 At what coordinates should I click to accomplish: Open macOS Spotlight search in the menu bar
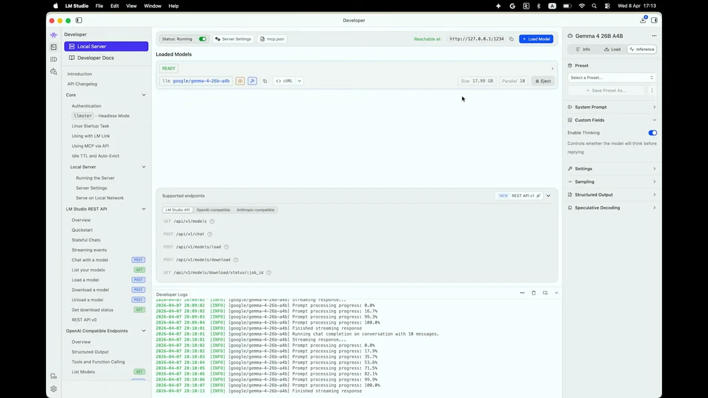594,6
